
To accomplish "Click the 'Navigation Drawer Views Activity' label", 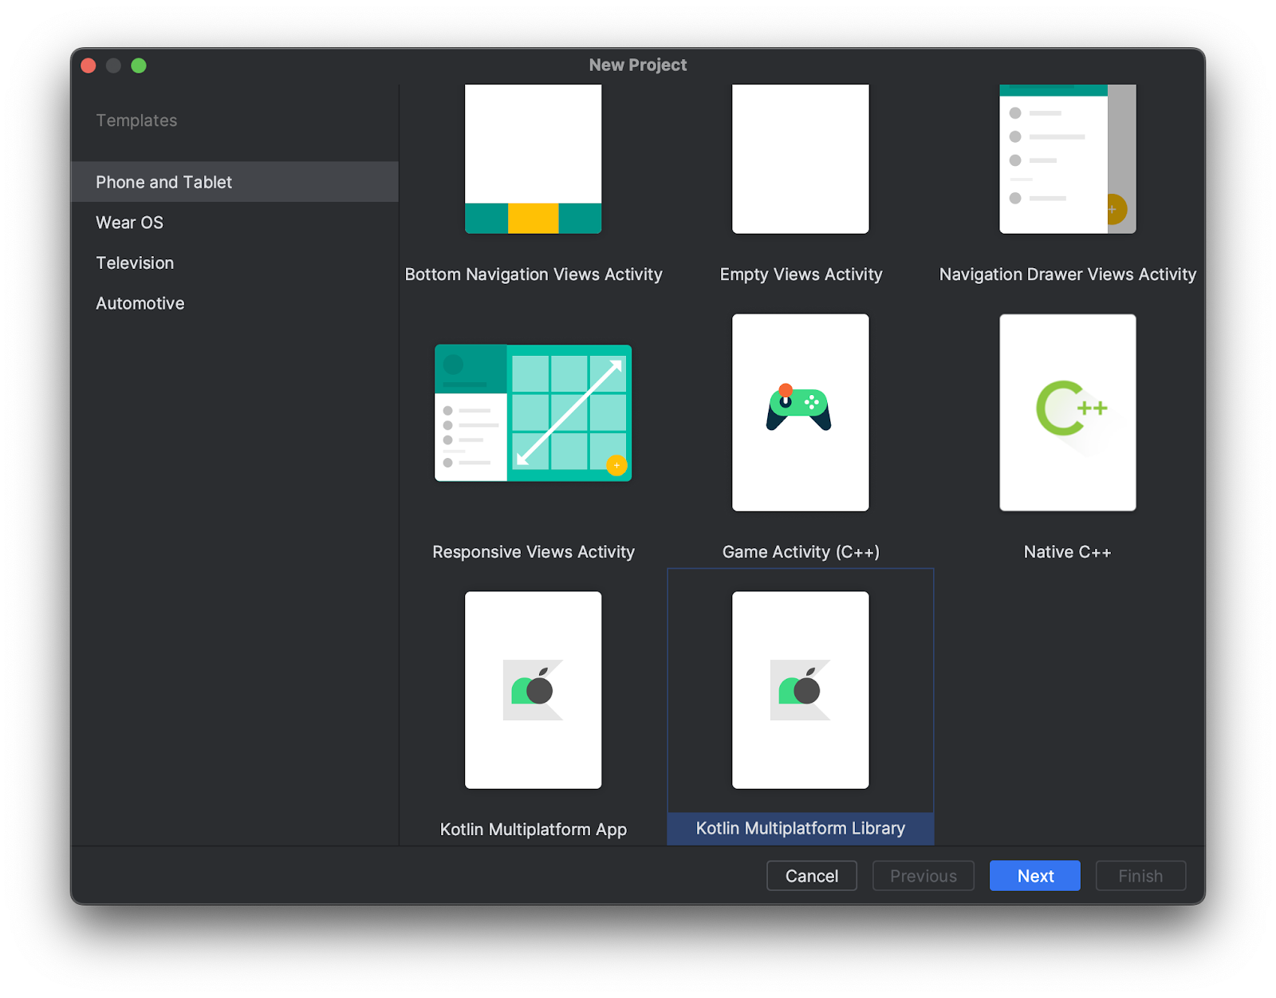I will pos(1068,274).
